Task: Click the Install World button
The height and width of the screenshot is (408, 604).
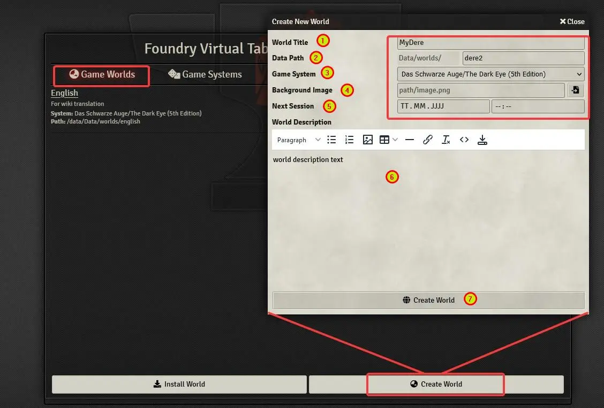Action: point(179,384)
